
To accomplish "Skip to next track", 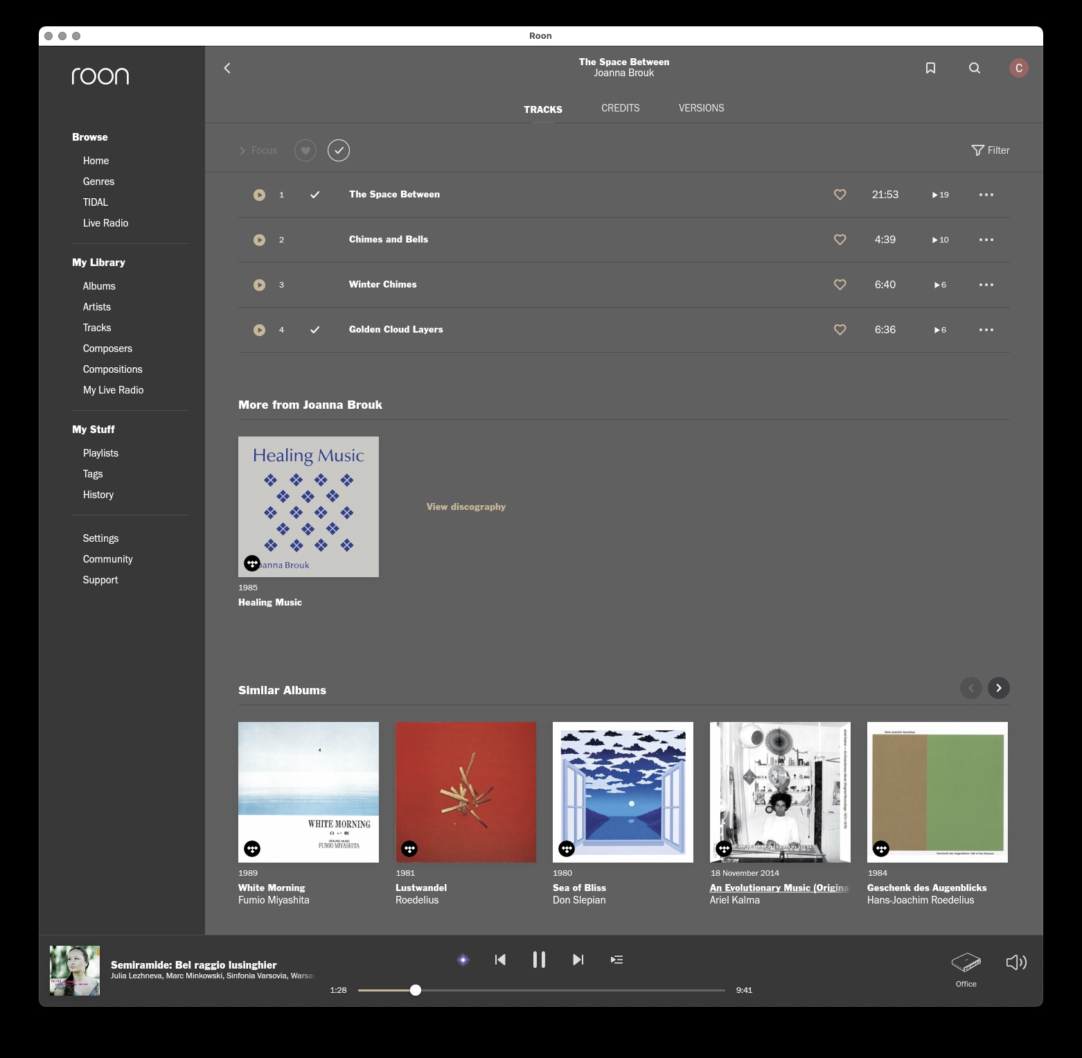I will click(x=578, y=960).
